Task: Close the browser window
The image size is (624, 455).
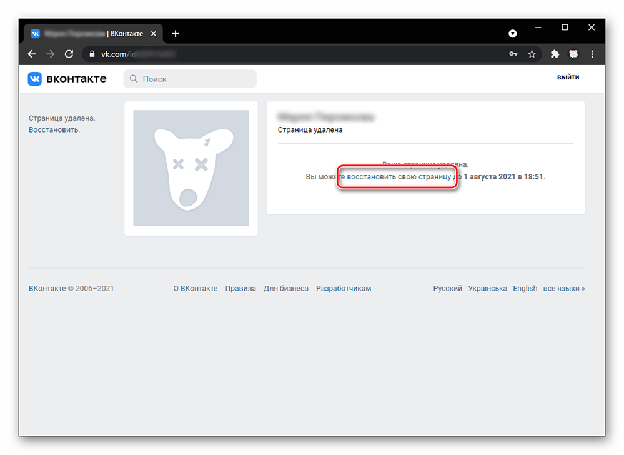Action: 592,27
